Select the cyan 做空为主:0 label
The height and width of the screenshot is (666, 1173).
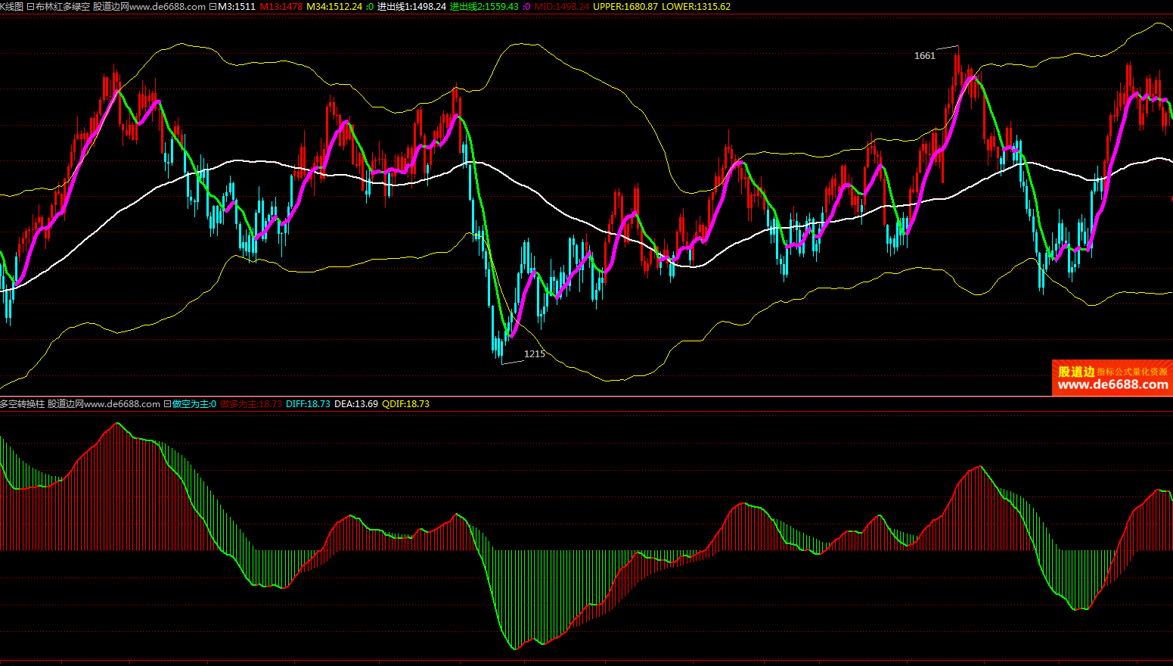tap(194, 404)
